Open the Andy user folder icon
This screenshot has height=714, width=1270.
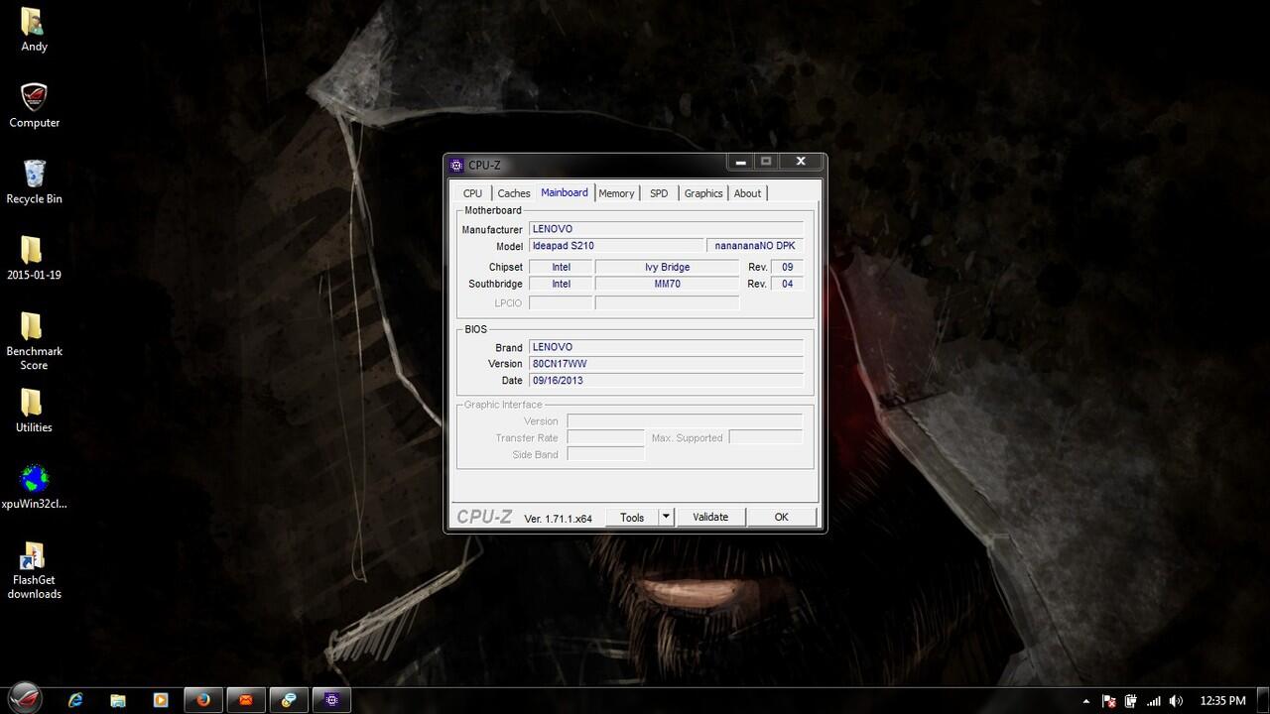click(33, 30)
